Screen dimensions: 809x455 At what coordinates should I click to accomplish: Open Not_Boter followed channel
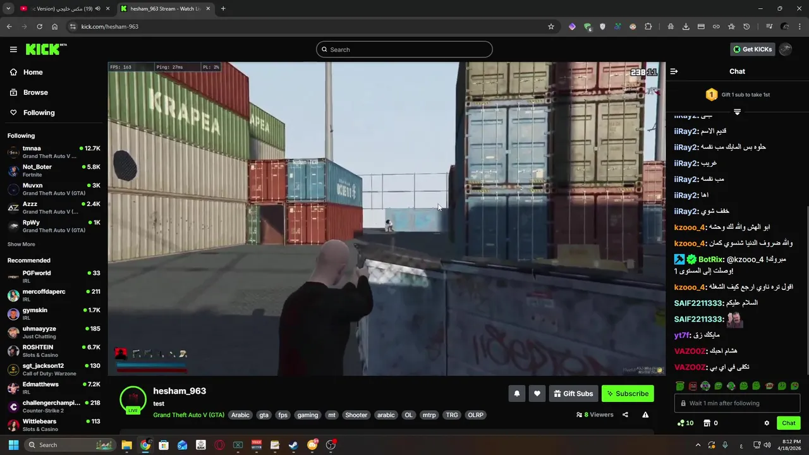coord(54,171)
